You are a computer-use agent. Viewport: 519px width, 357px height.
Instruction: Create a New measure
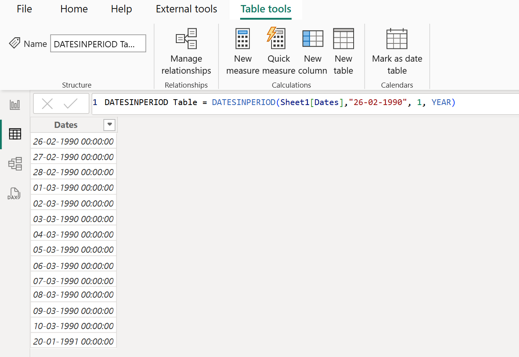pos(242,50)
